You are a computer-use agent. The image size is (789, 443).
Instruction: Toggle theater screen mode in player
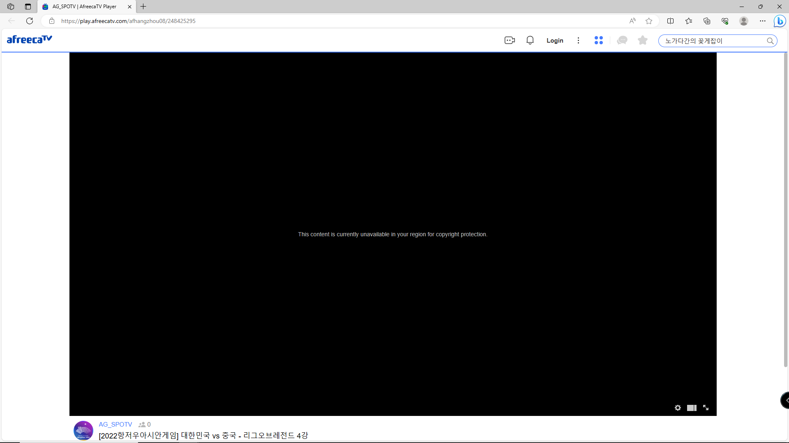(x=692, y=408)
